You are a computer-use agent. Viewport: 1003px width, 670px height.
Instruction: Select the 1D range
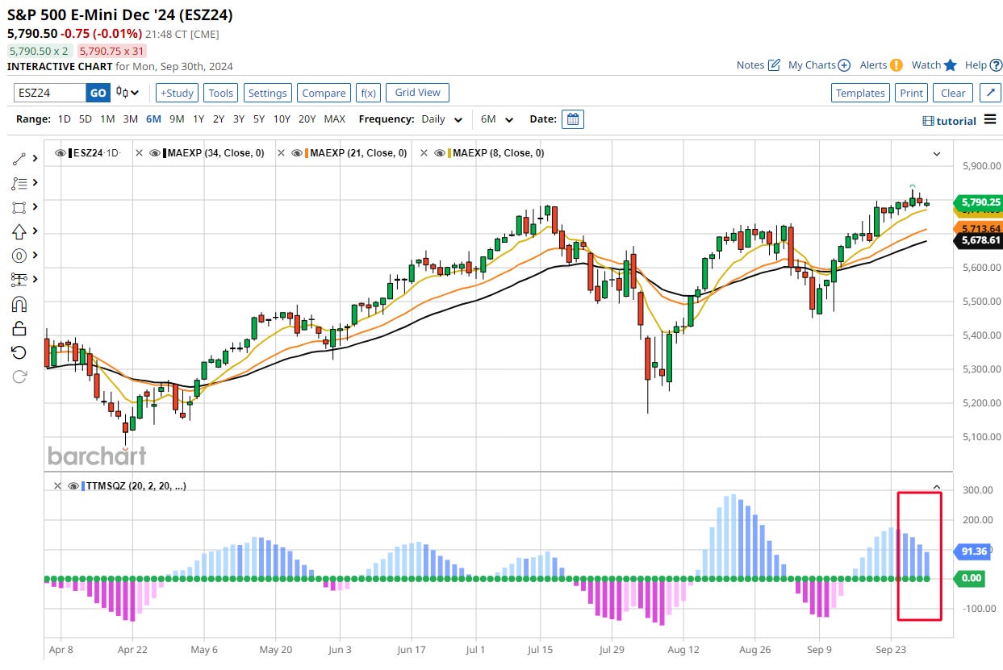65,119
